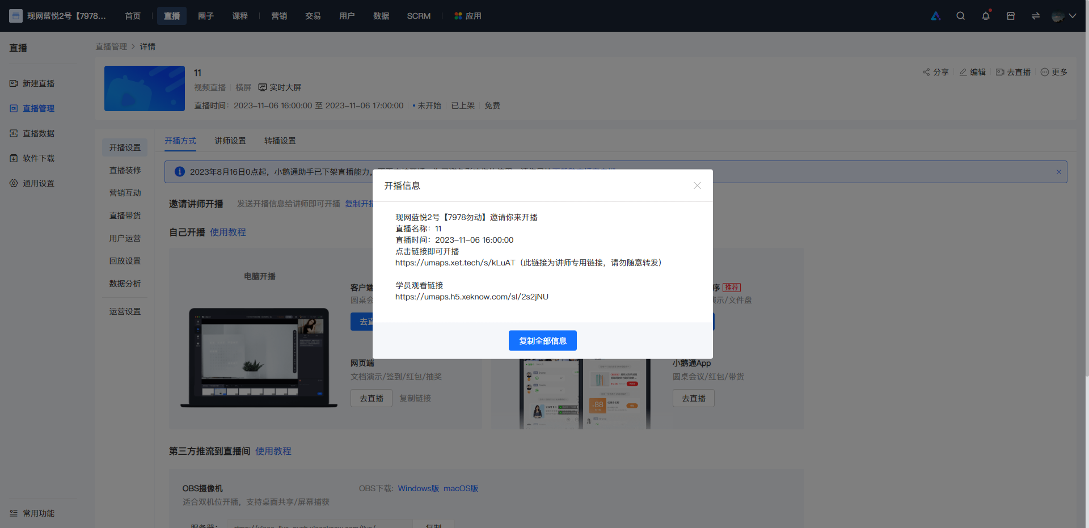Close the 开播信息 dialog
Image resolution: width=1089 pixels, height=528 pixels.
click(x=697, y=185)
